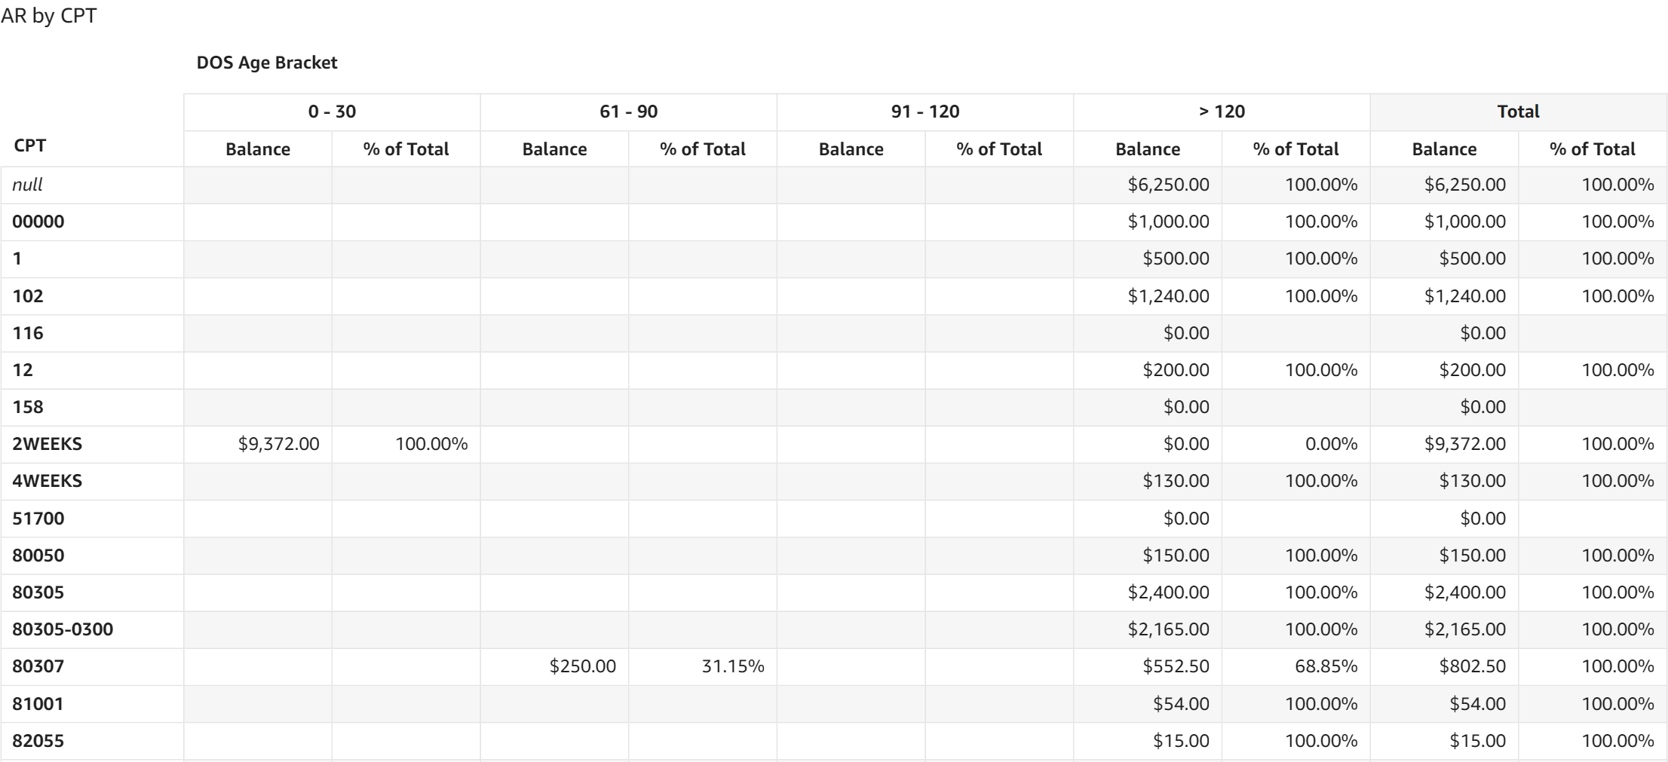Click the "91 - 120" bracket header
Viewport: 1668px width, 762px height.
point(924,112)
